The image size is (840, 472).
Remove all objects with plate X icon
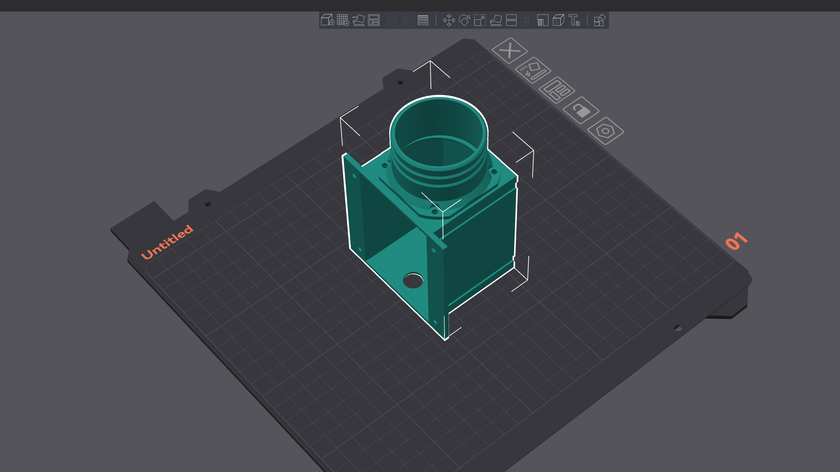click(x=510, y=51)
